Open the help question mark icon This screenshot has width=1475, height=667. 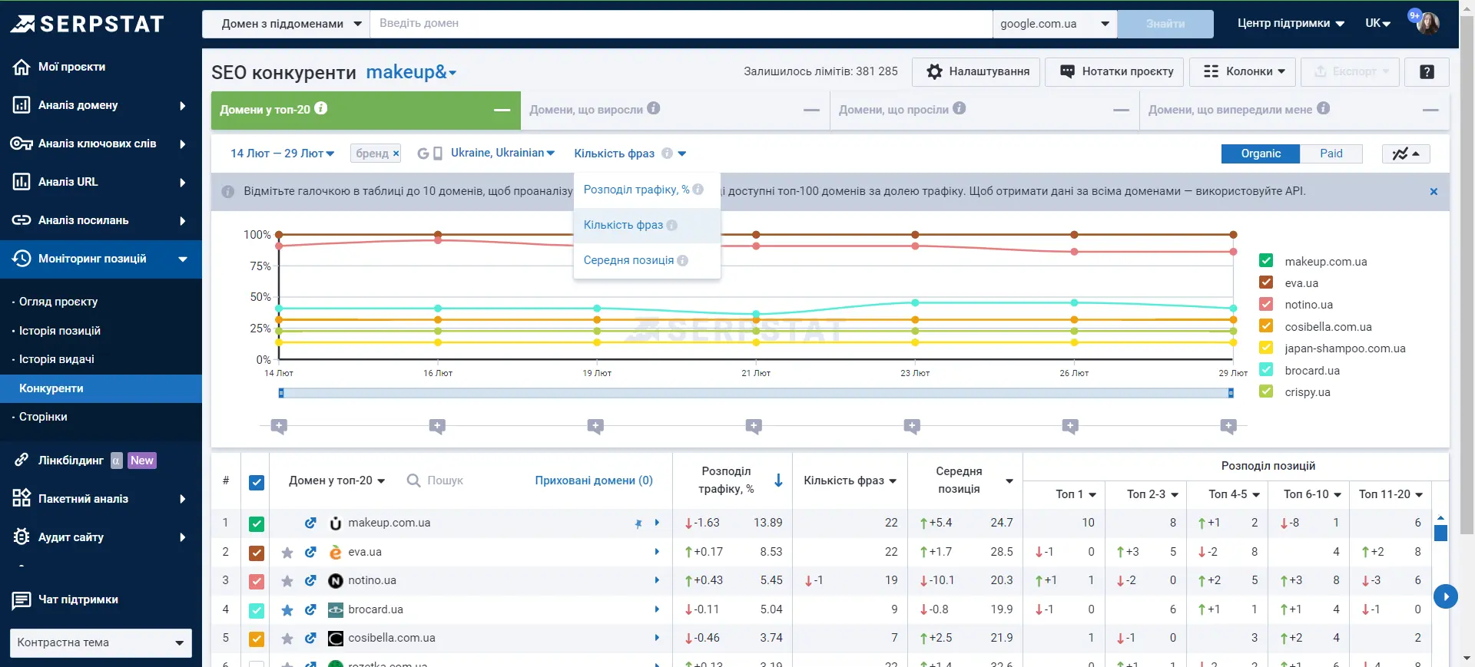pos(1427,71)
